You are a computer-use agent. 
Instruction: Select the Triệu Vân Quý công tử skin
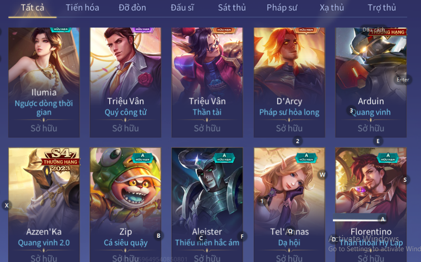click(x=125, y=82)
